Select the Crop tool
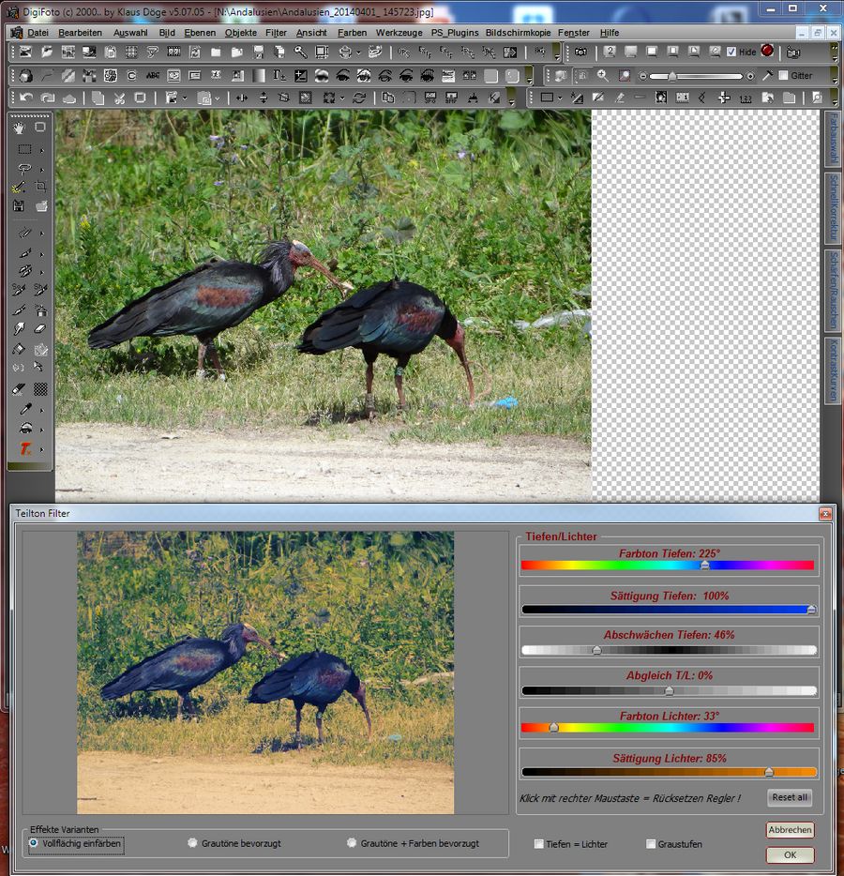This screenshot has height=876, width=844. 40,188
